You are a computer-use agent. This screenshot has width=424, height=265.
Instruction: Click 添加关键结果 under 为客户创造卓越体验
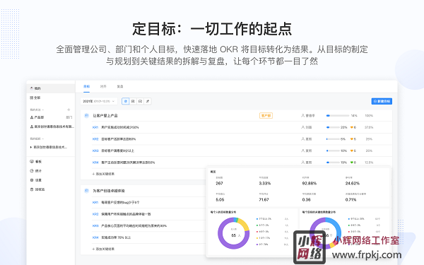(x=103, y=249)
